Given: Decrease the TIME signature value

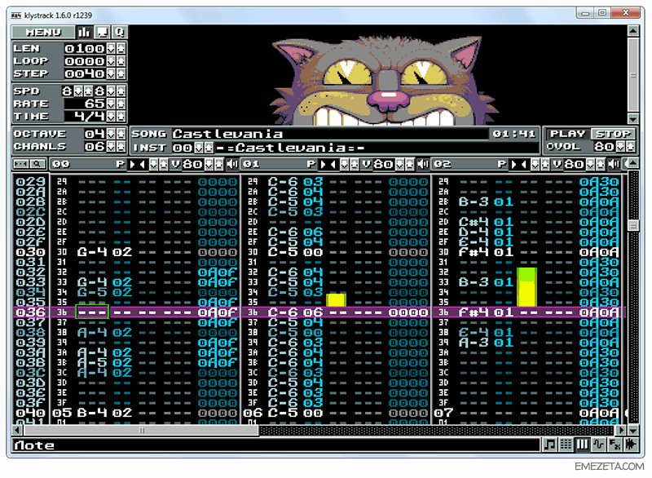Looking at the screenshot, I should click(x=111, y=116).
